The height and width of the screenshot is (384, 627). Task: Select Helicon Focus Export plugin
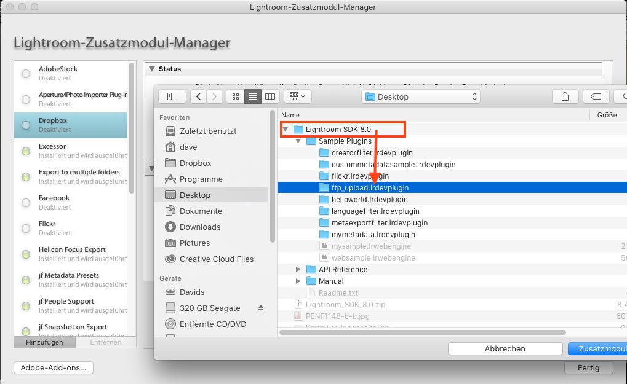(71, 254)
